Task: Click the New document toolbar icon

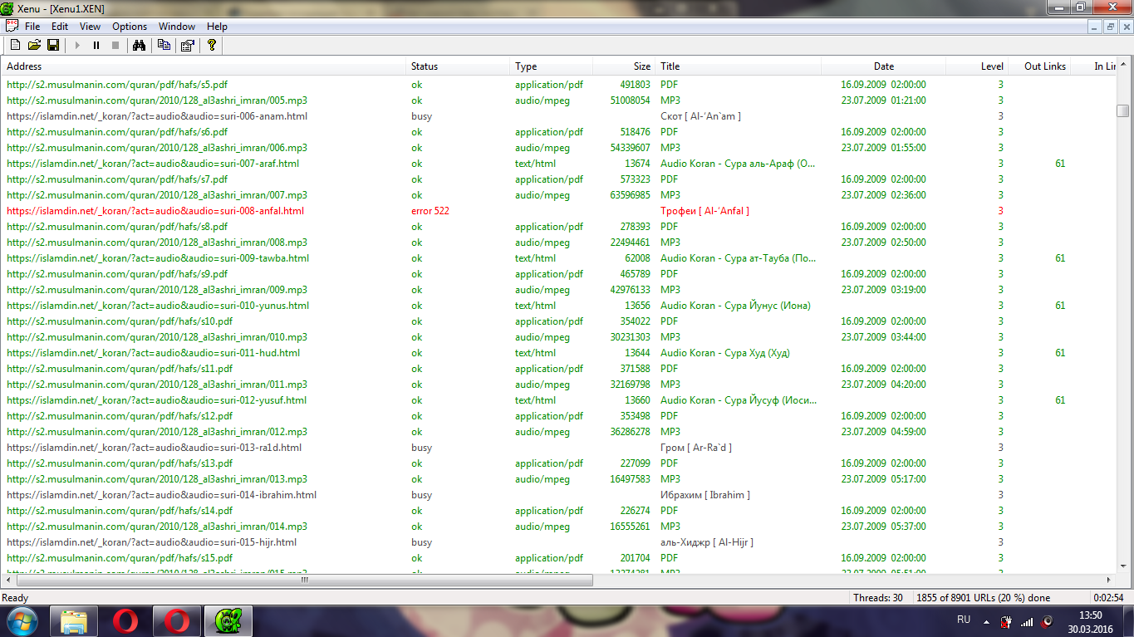Action: (15, 46)
